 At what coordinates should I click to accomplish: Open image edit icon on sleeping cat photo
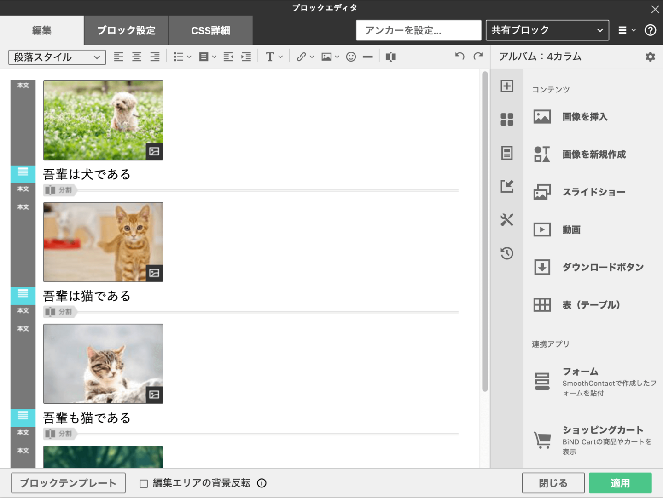pyautogui.click(x=154, y=395)
